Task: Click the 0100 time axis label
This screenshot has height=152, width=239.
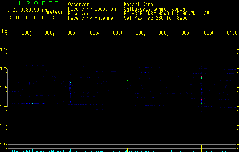Action: [232, 33]
